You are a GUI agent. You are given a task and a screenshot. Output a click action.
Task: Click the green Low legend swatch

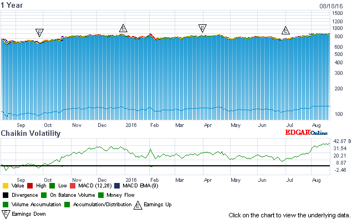click(x=52, y=186)
